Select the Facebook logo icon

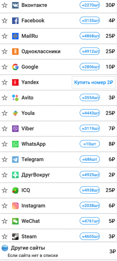(15, 21)
